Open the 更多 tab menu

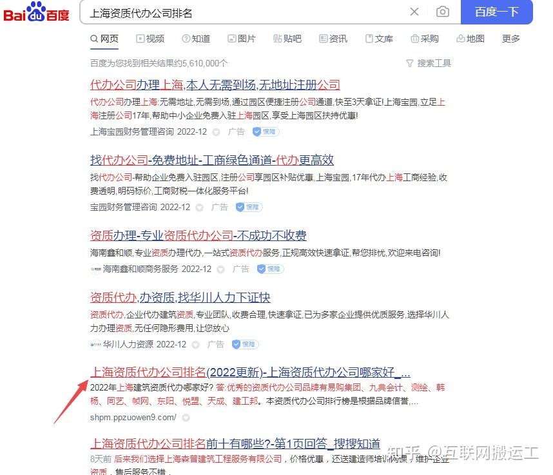coord(510,39)
